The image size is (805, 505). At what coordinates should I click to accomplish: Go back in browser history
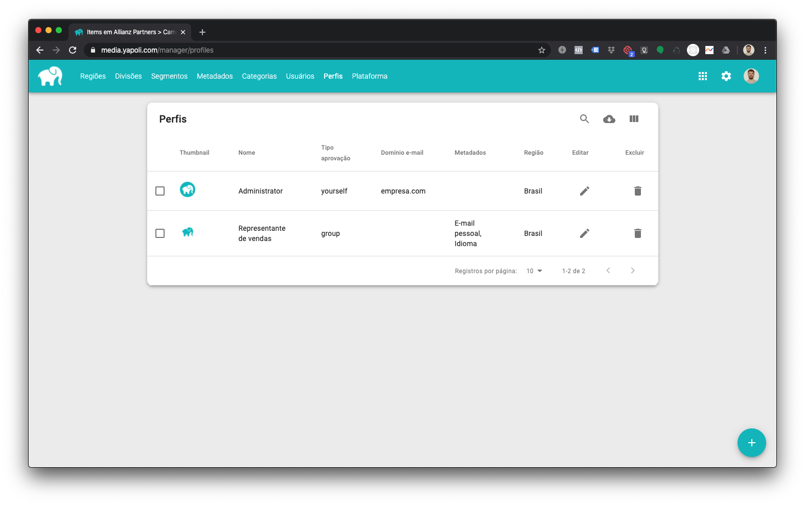40,50
